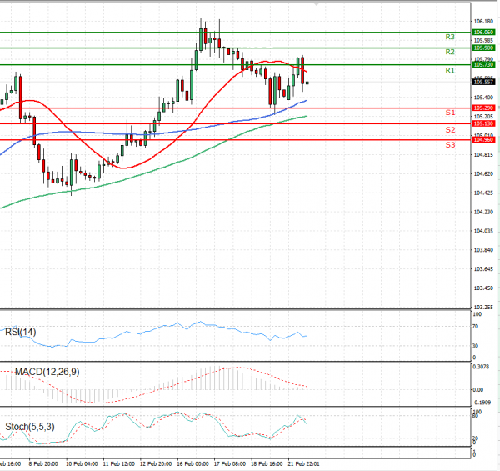This screenshot has height=471, width=500.
Task: Select the 105.900 price tag
Action: coord(483,48)
